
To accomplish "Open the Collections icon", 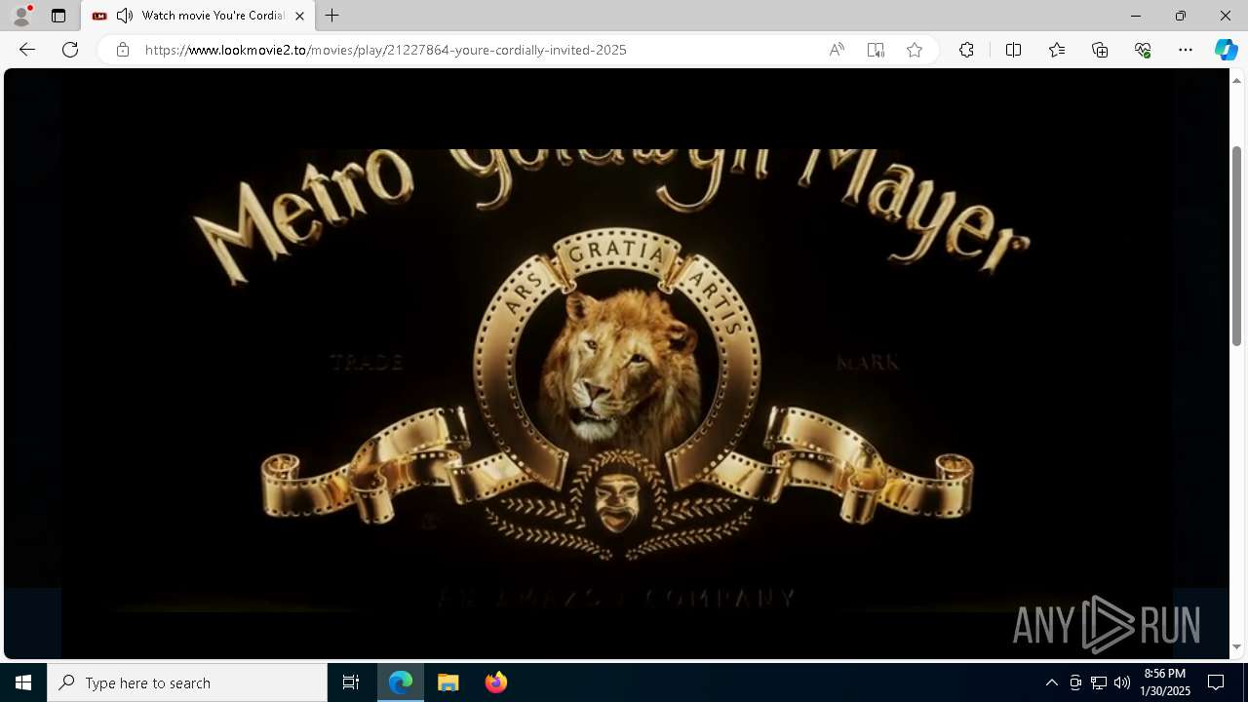I will (1100, 50).
